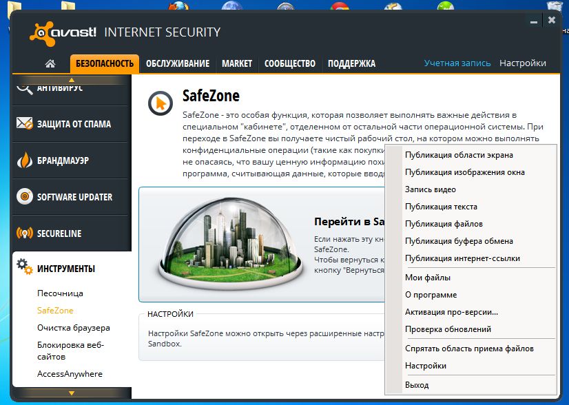Screen dimensions: 569x405
Task: Click the SecureLine lightbulb icon
Action: 25,233
